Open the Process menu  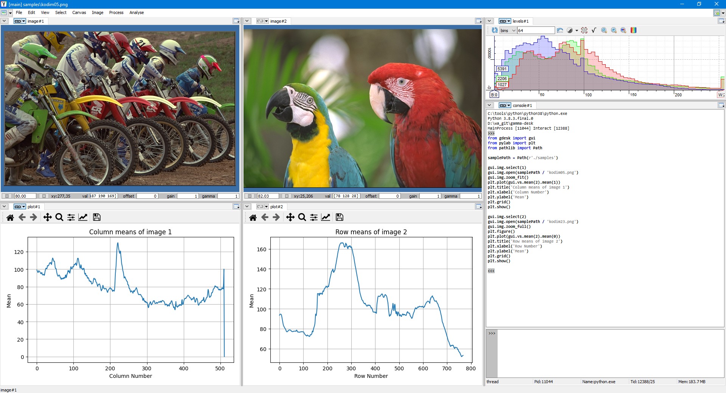pyautogui.click(x=116, y=12)
